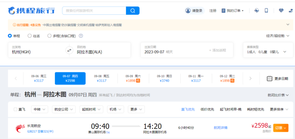The width and height of the screenshot is (295, 139).
Task: Sort by 直飞优先
Action: click(188, 109)
